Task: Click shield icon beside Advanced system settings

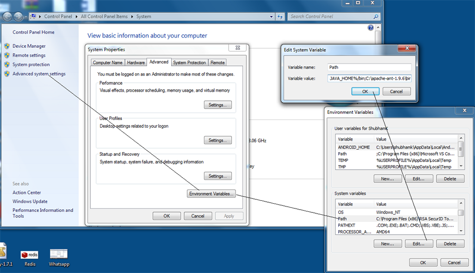Action: [x=6, y=74]
